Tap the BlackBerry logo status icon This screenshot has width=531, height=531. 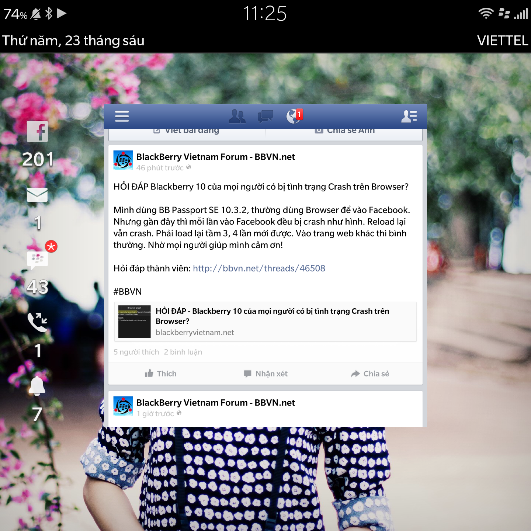click(x=504, y=13)
